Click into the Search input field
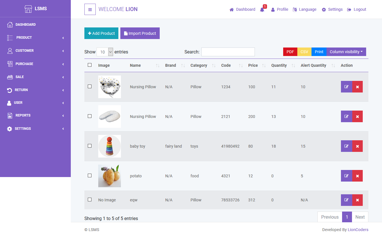 click(228, 52)
